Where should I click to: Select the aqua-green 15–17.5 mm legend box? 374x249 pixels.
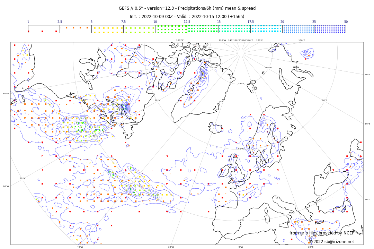[x=234, y=29]
